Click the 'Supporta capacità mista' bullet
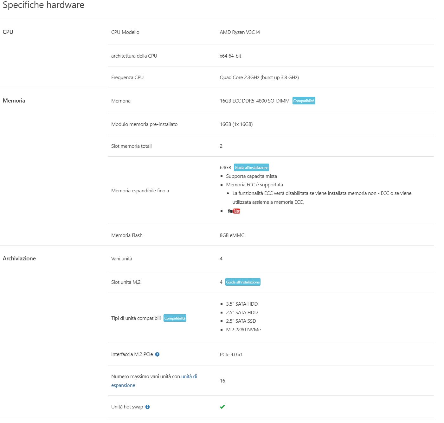 (251, 176)
